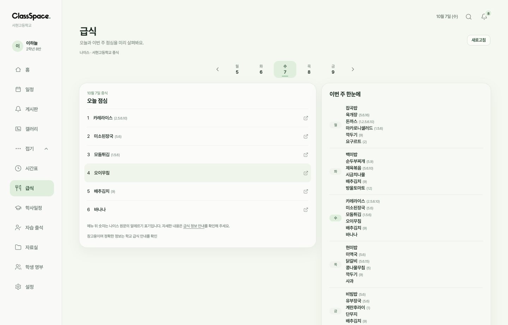
Task: Open the search icon in the header
Action: [x=468, y=17]
